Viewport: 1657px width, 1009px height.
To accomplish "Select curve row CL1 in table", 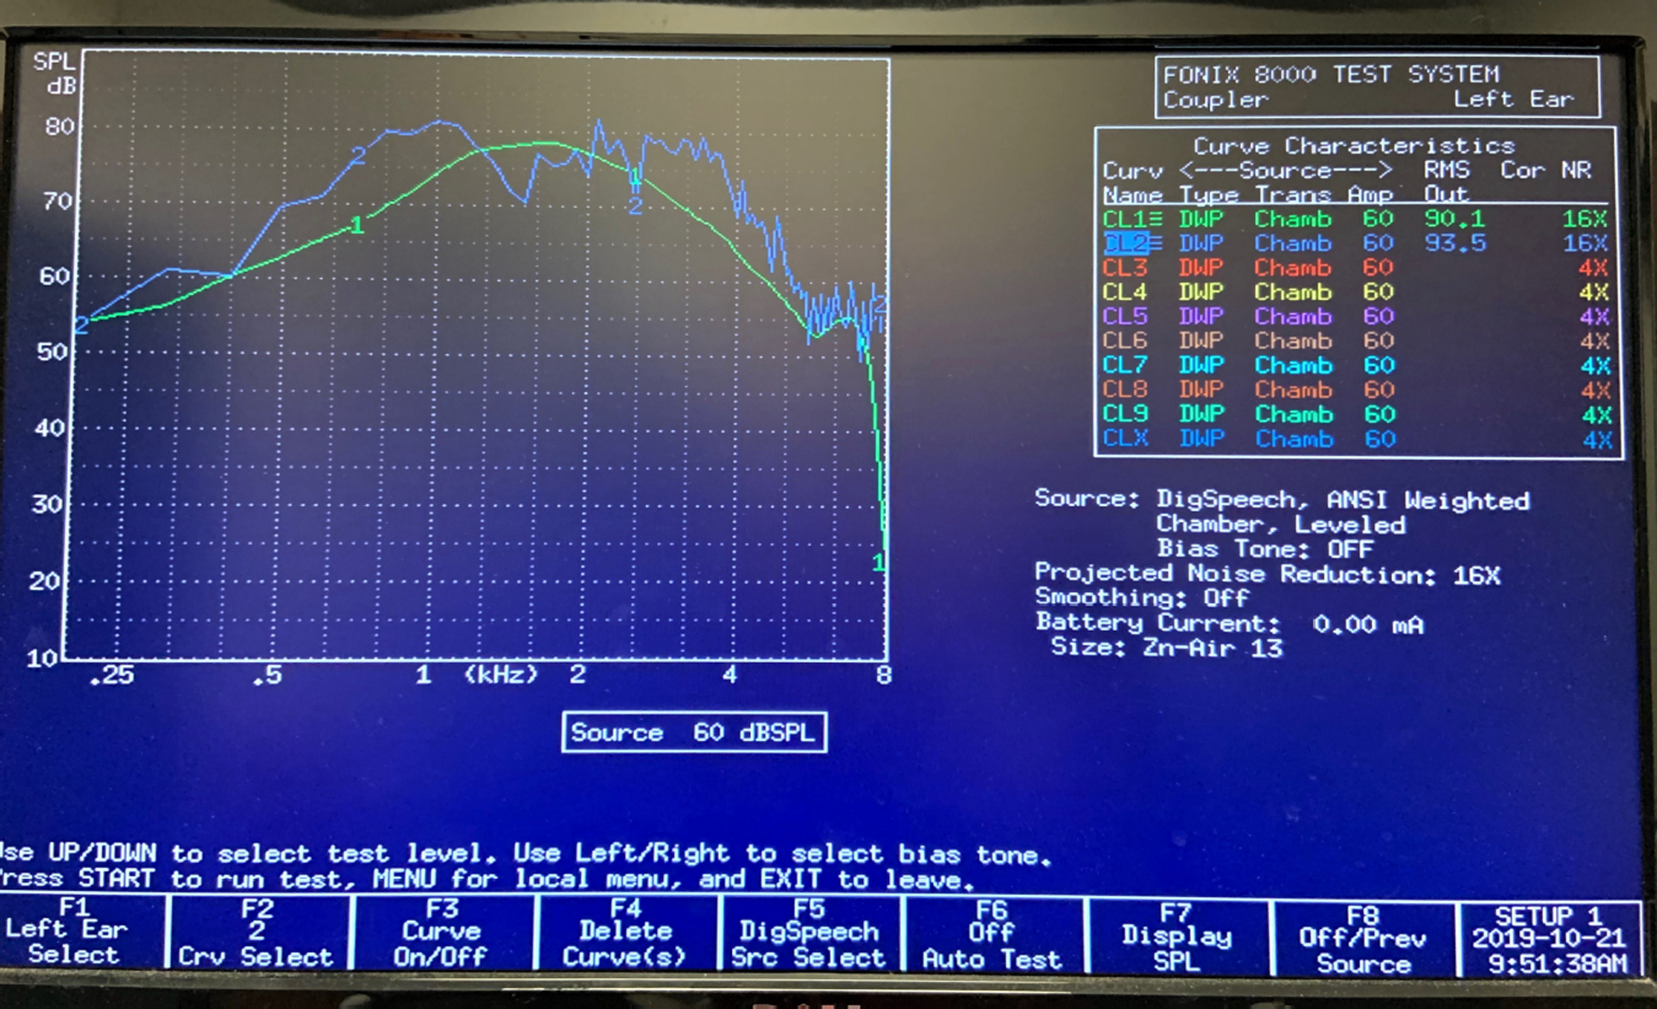I will [1356, 219].
